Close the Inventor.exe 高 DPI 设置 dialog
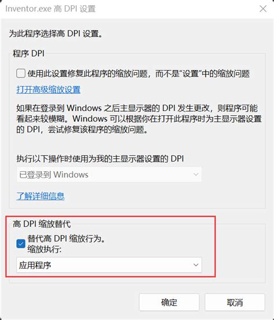Screen dimensions: 274x320 pyautogui.click(x=263, y=9)
